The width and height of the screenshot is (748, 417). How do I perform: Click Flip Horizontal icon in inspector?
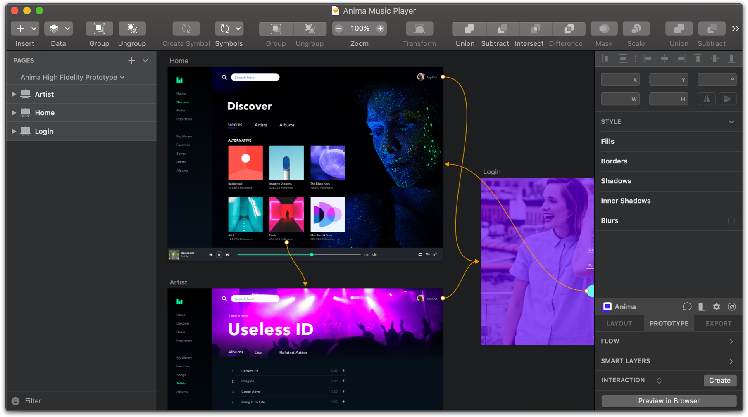707,99
